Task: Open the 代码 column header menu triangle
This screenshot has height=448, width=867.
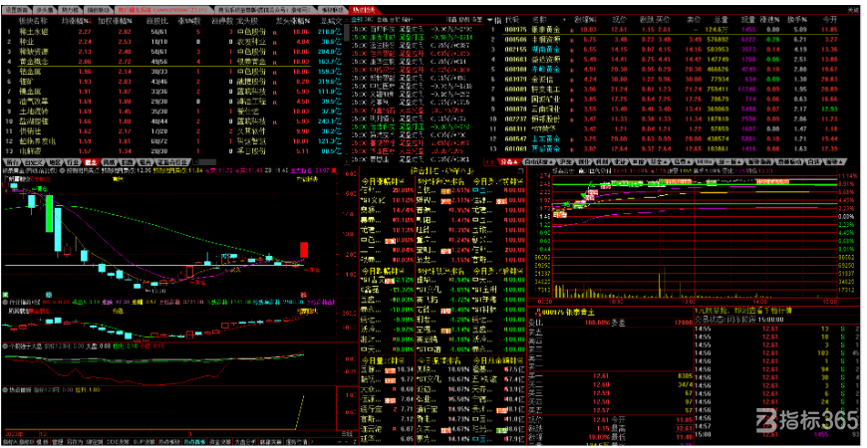Action: coord(492,19)
